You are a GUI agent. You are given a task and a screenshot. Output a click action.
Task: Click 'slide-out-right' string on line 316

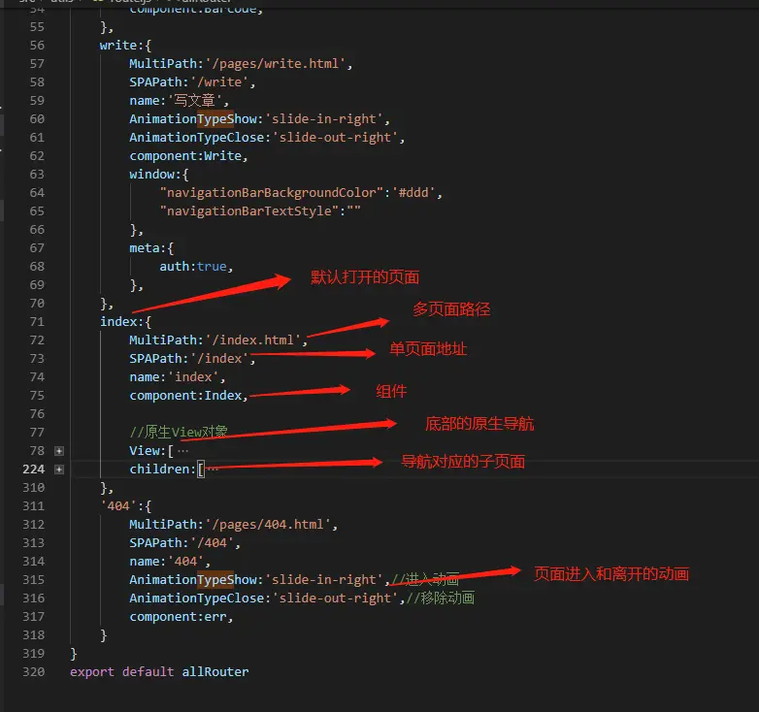click(335, 598)
